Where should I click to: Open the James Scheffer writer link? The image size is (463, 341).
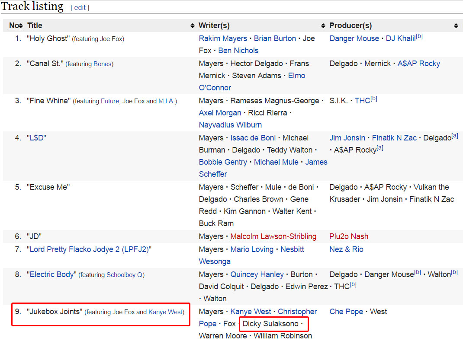[316, 162]
